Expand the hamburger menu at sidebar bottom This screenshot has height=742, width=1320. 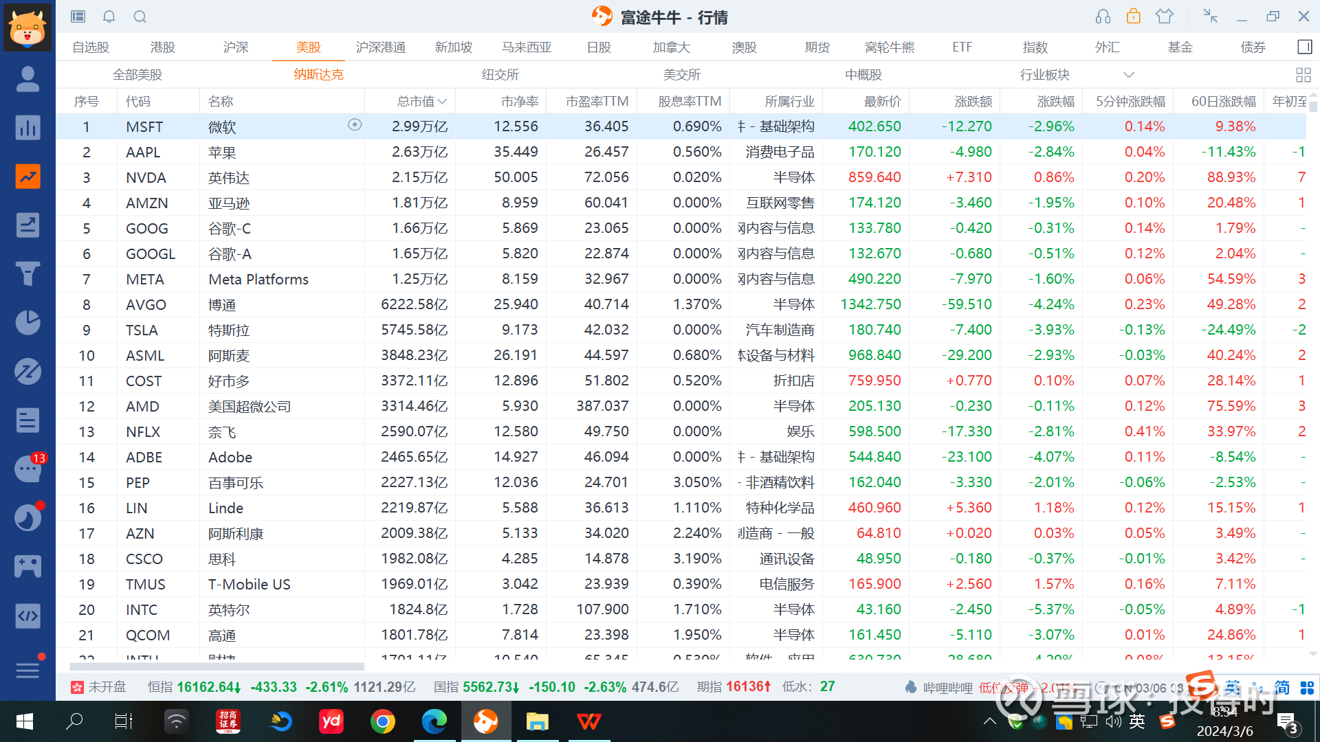(x=27, y=670)
